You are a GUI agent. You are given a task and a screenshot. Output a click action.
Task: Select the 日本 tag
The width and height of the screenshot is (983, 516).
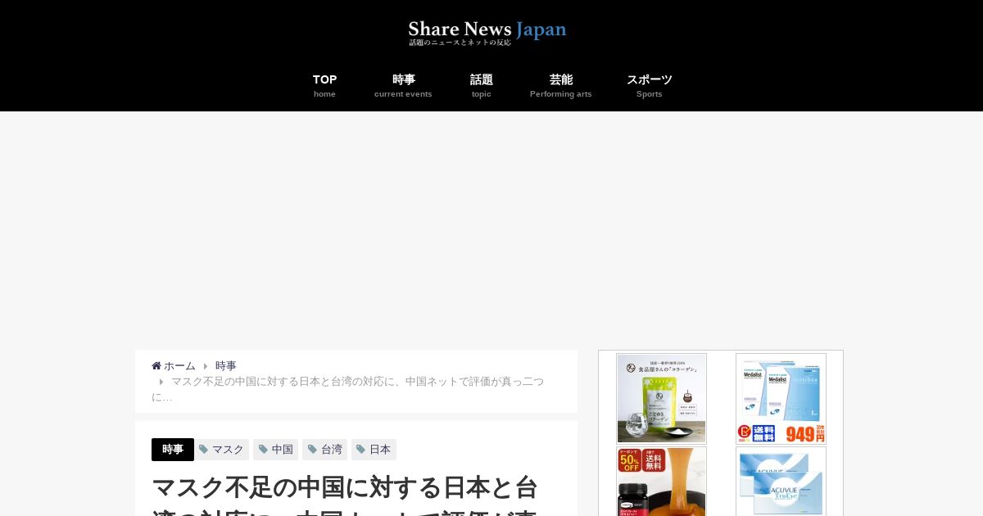point(374,450)
